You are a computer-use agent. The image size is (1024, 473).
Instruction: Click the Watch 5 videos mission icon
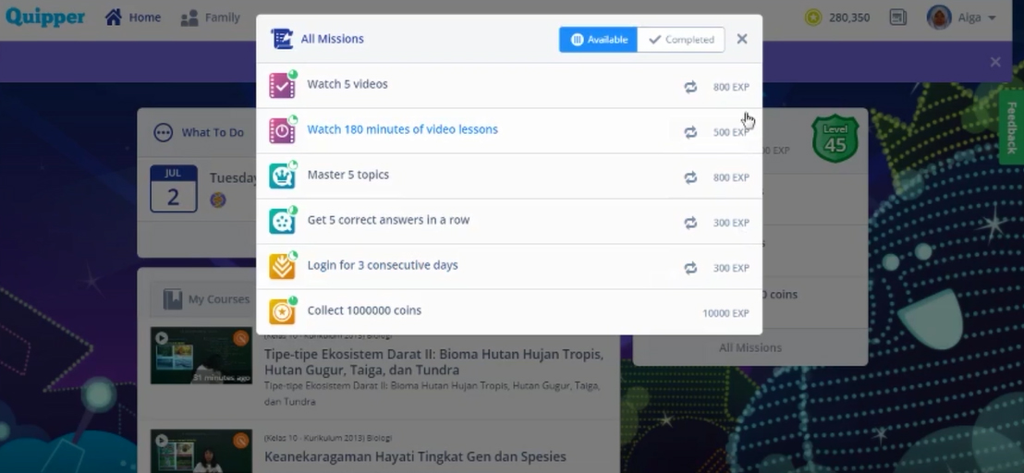(x=282, y=86)
